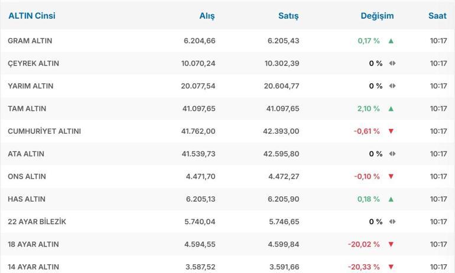The image size is (455, 273).
Task: Click the neutral arrows icon for Ata Altın
Action: pos(392,154)
